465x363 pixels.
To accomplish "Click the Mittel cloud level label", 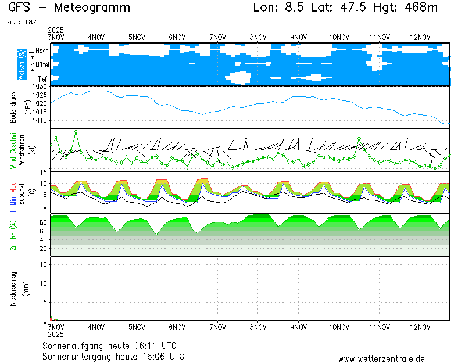I will (x=42, y=66).
